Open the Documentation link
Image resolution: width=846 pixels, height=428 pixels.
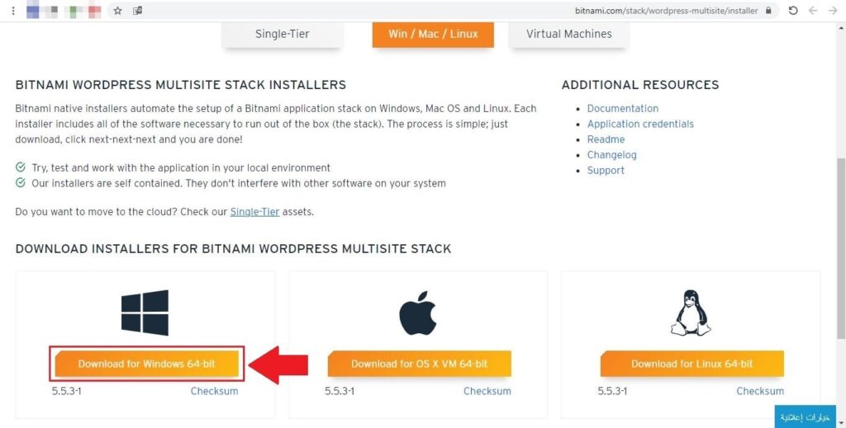tap(622, 108)
